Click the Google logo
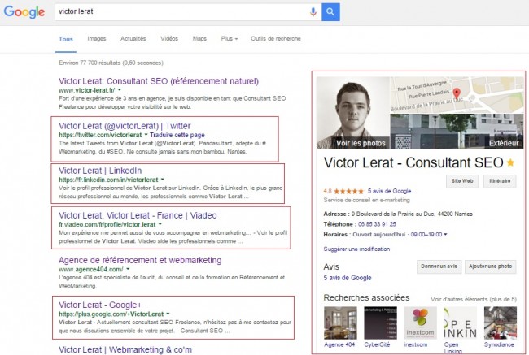 pos(24,12)
